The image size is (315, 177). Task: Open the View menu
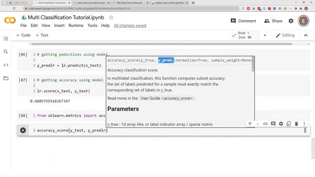(46, 26)
